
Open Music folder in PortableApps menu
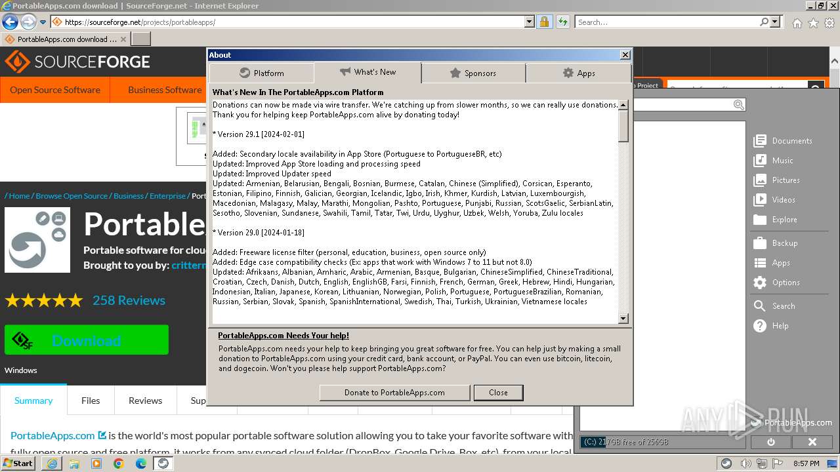point(774,161)
